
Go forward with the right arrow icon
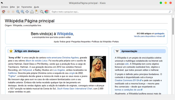click(x=13, y=12)
